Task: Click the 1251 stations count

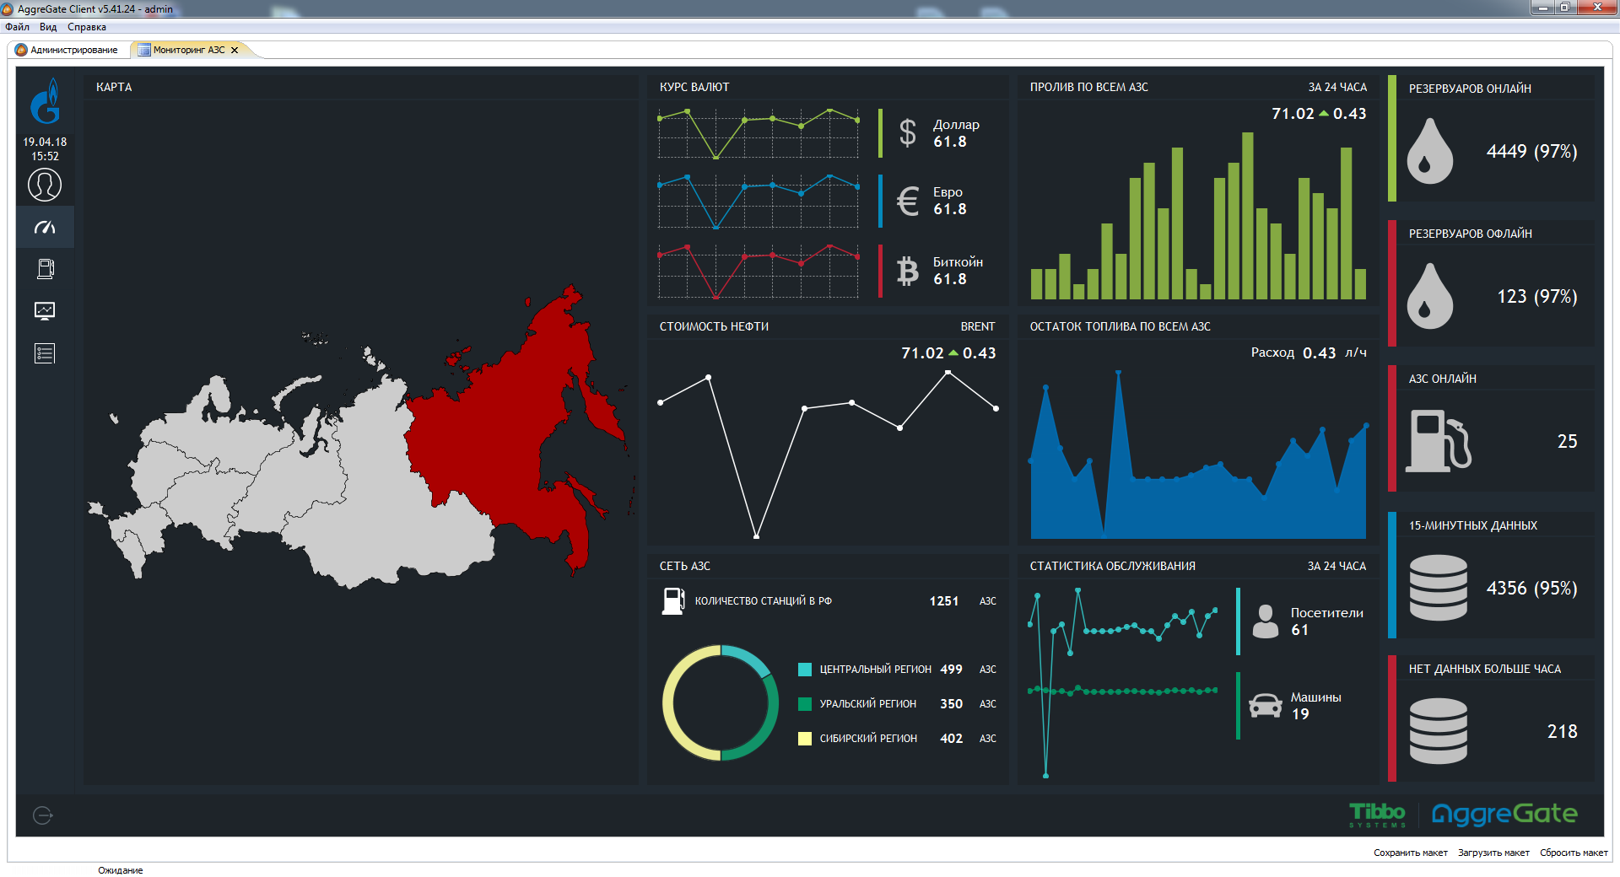Action: click(944, 601)
